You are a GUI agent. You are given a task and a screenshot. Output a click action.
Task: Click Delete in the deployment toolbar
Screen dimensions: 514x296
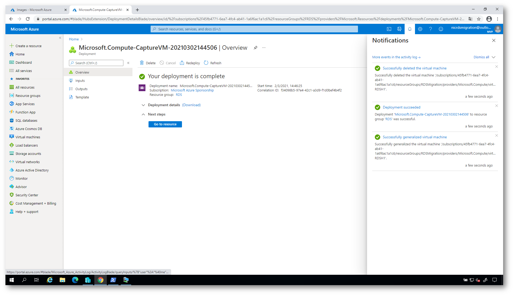(x=148, y=63)
